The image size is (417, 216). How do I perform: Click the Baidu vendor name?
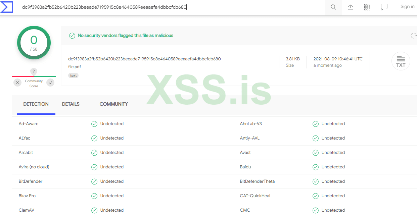tap(245, 167)
